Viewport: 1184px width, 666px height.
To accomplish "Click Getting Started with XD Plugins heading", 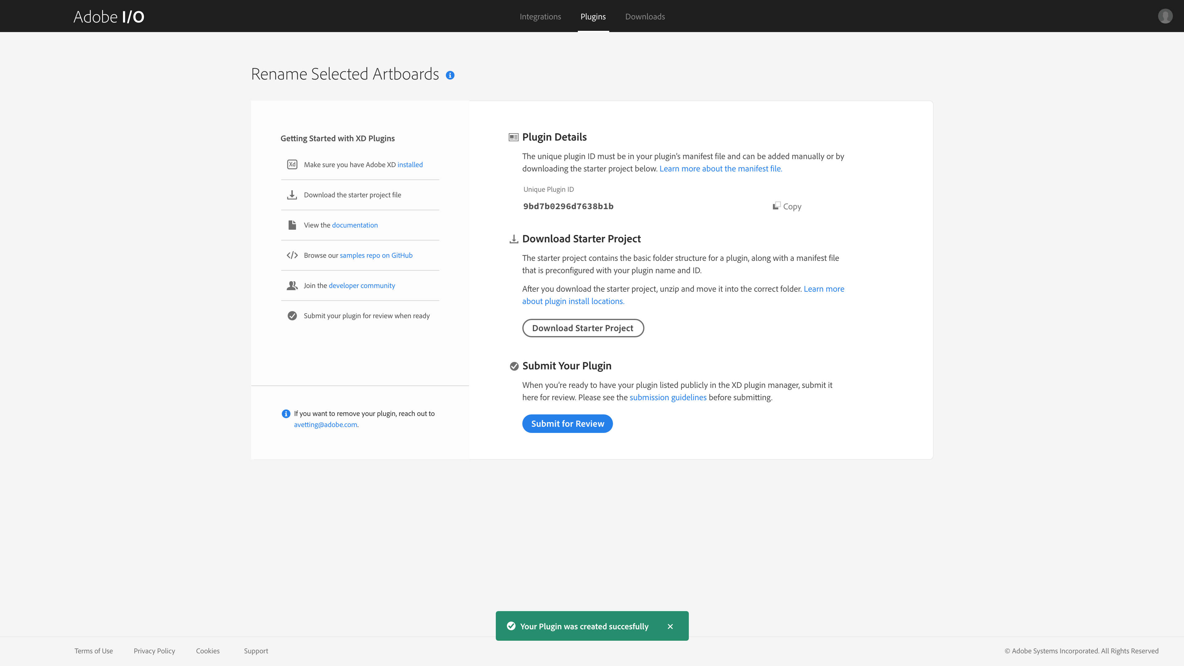I will click(337, 138).
